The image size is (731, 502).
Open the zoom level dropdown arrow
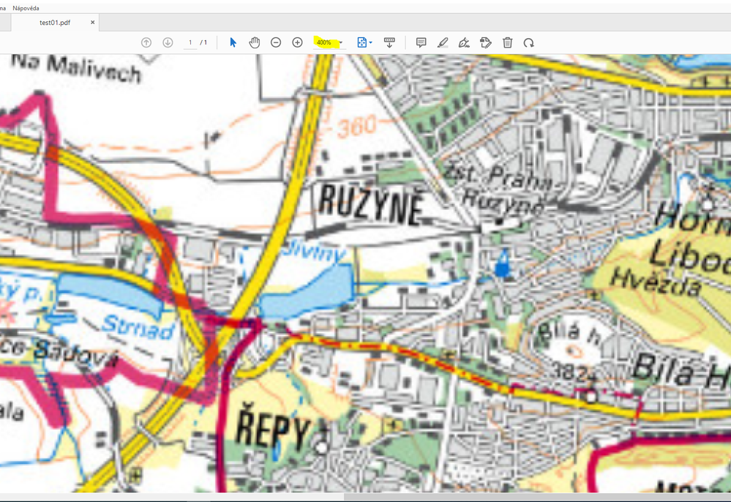pyautogui.click(x=341, y=42)
